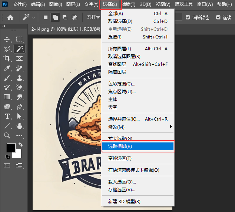Select the Path Selection tool
Viewport: 235px width, 212px height.
tap(19, 116)
